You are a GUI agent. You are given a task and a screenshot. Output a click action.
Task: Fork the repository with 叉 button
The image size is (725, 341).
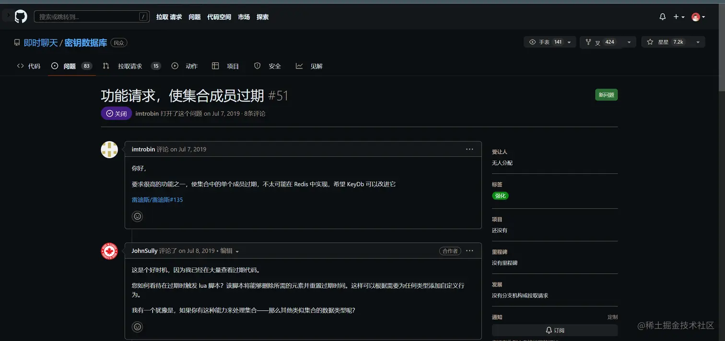pos(600,42)
